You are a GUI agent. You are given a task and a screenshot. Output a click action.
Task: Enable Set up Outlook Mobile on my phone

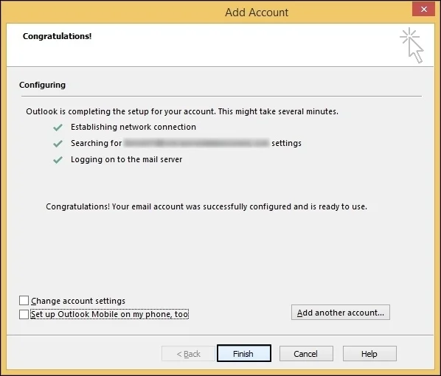24,314
